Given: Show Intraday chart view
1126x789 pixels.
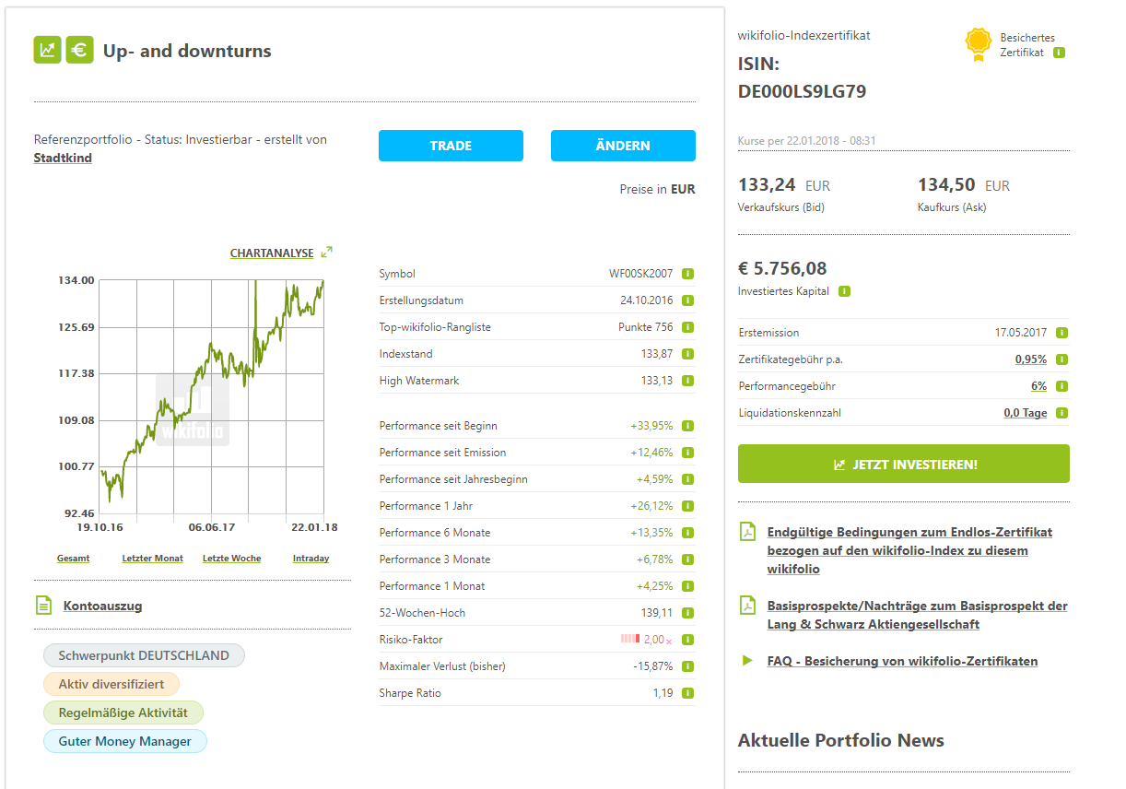Looking at the screenshot, I should click(311, 559).
